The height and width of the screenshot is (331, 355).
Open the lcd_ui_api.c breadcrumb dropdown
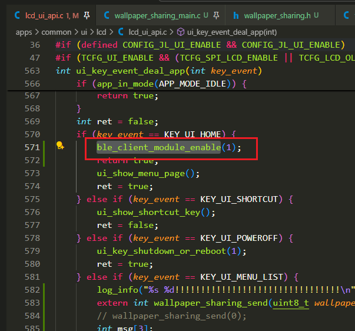click(x=148, y=32)
